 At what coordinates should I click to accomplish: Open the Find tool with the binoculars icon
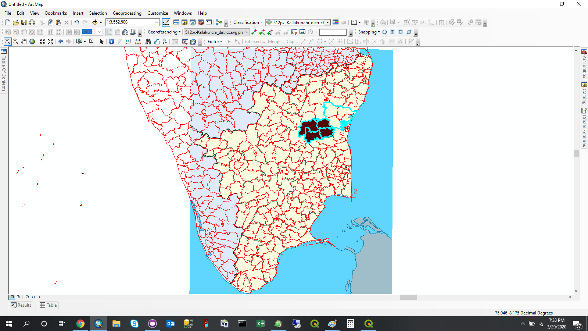[148, 42]
